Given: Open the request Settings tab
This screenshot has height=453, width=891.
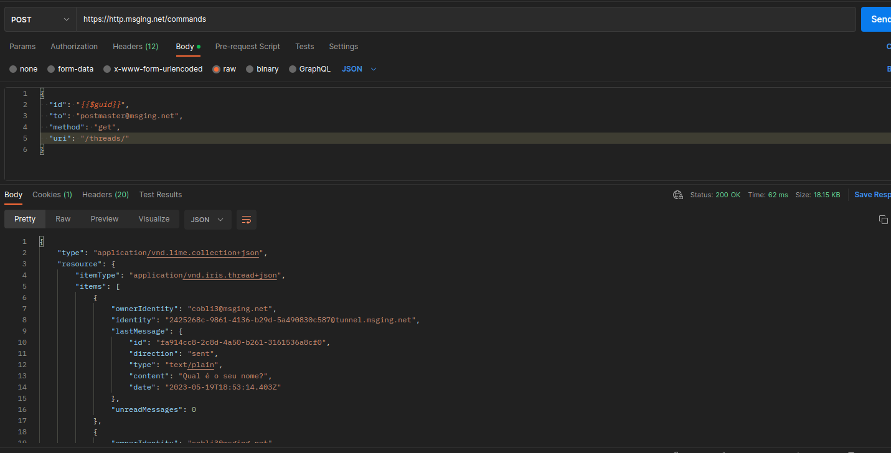Looking at the screenshot, I should click(344, 47).
